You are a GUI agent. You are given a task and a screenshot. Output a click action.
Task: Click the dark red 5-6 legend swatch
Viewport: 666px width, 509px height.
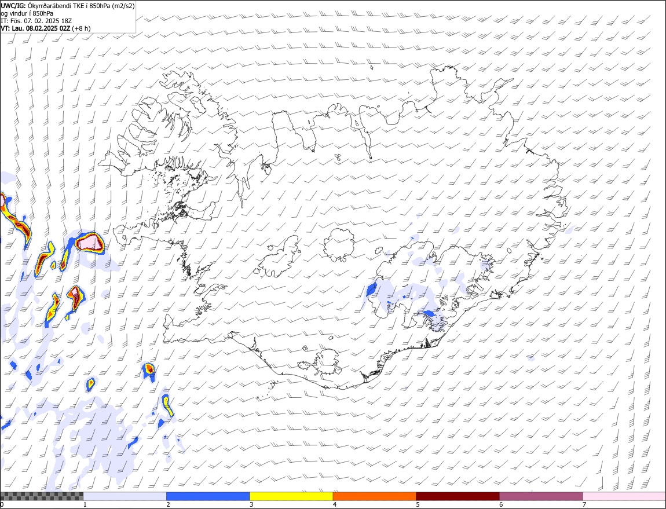458,496
